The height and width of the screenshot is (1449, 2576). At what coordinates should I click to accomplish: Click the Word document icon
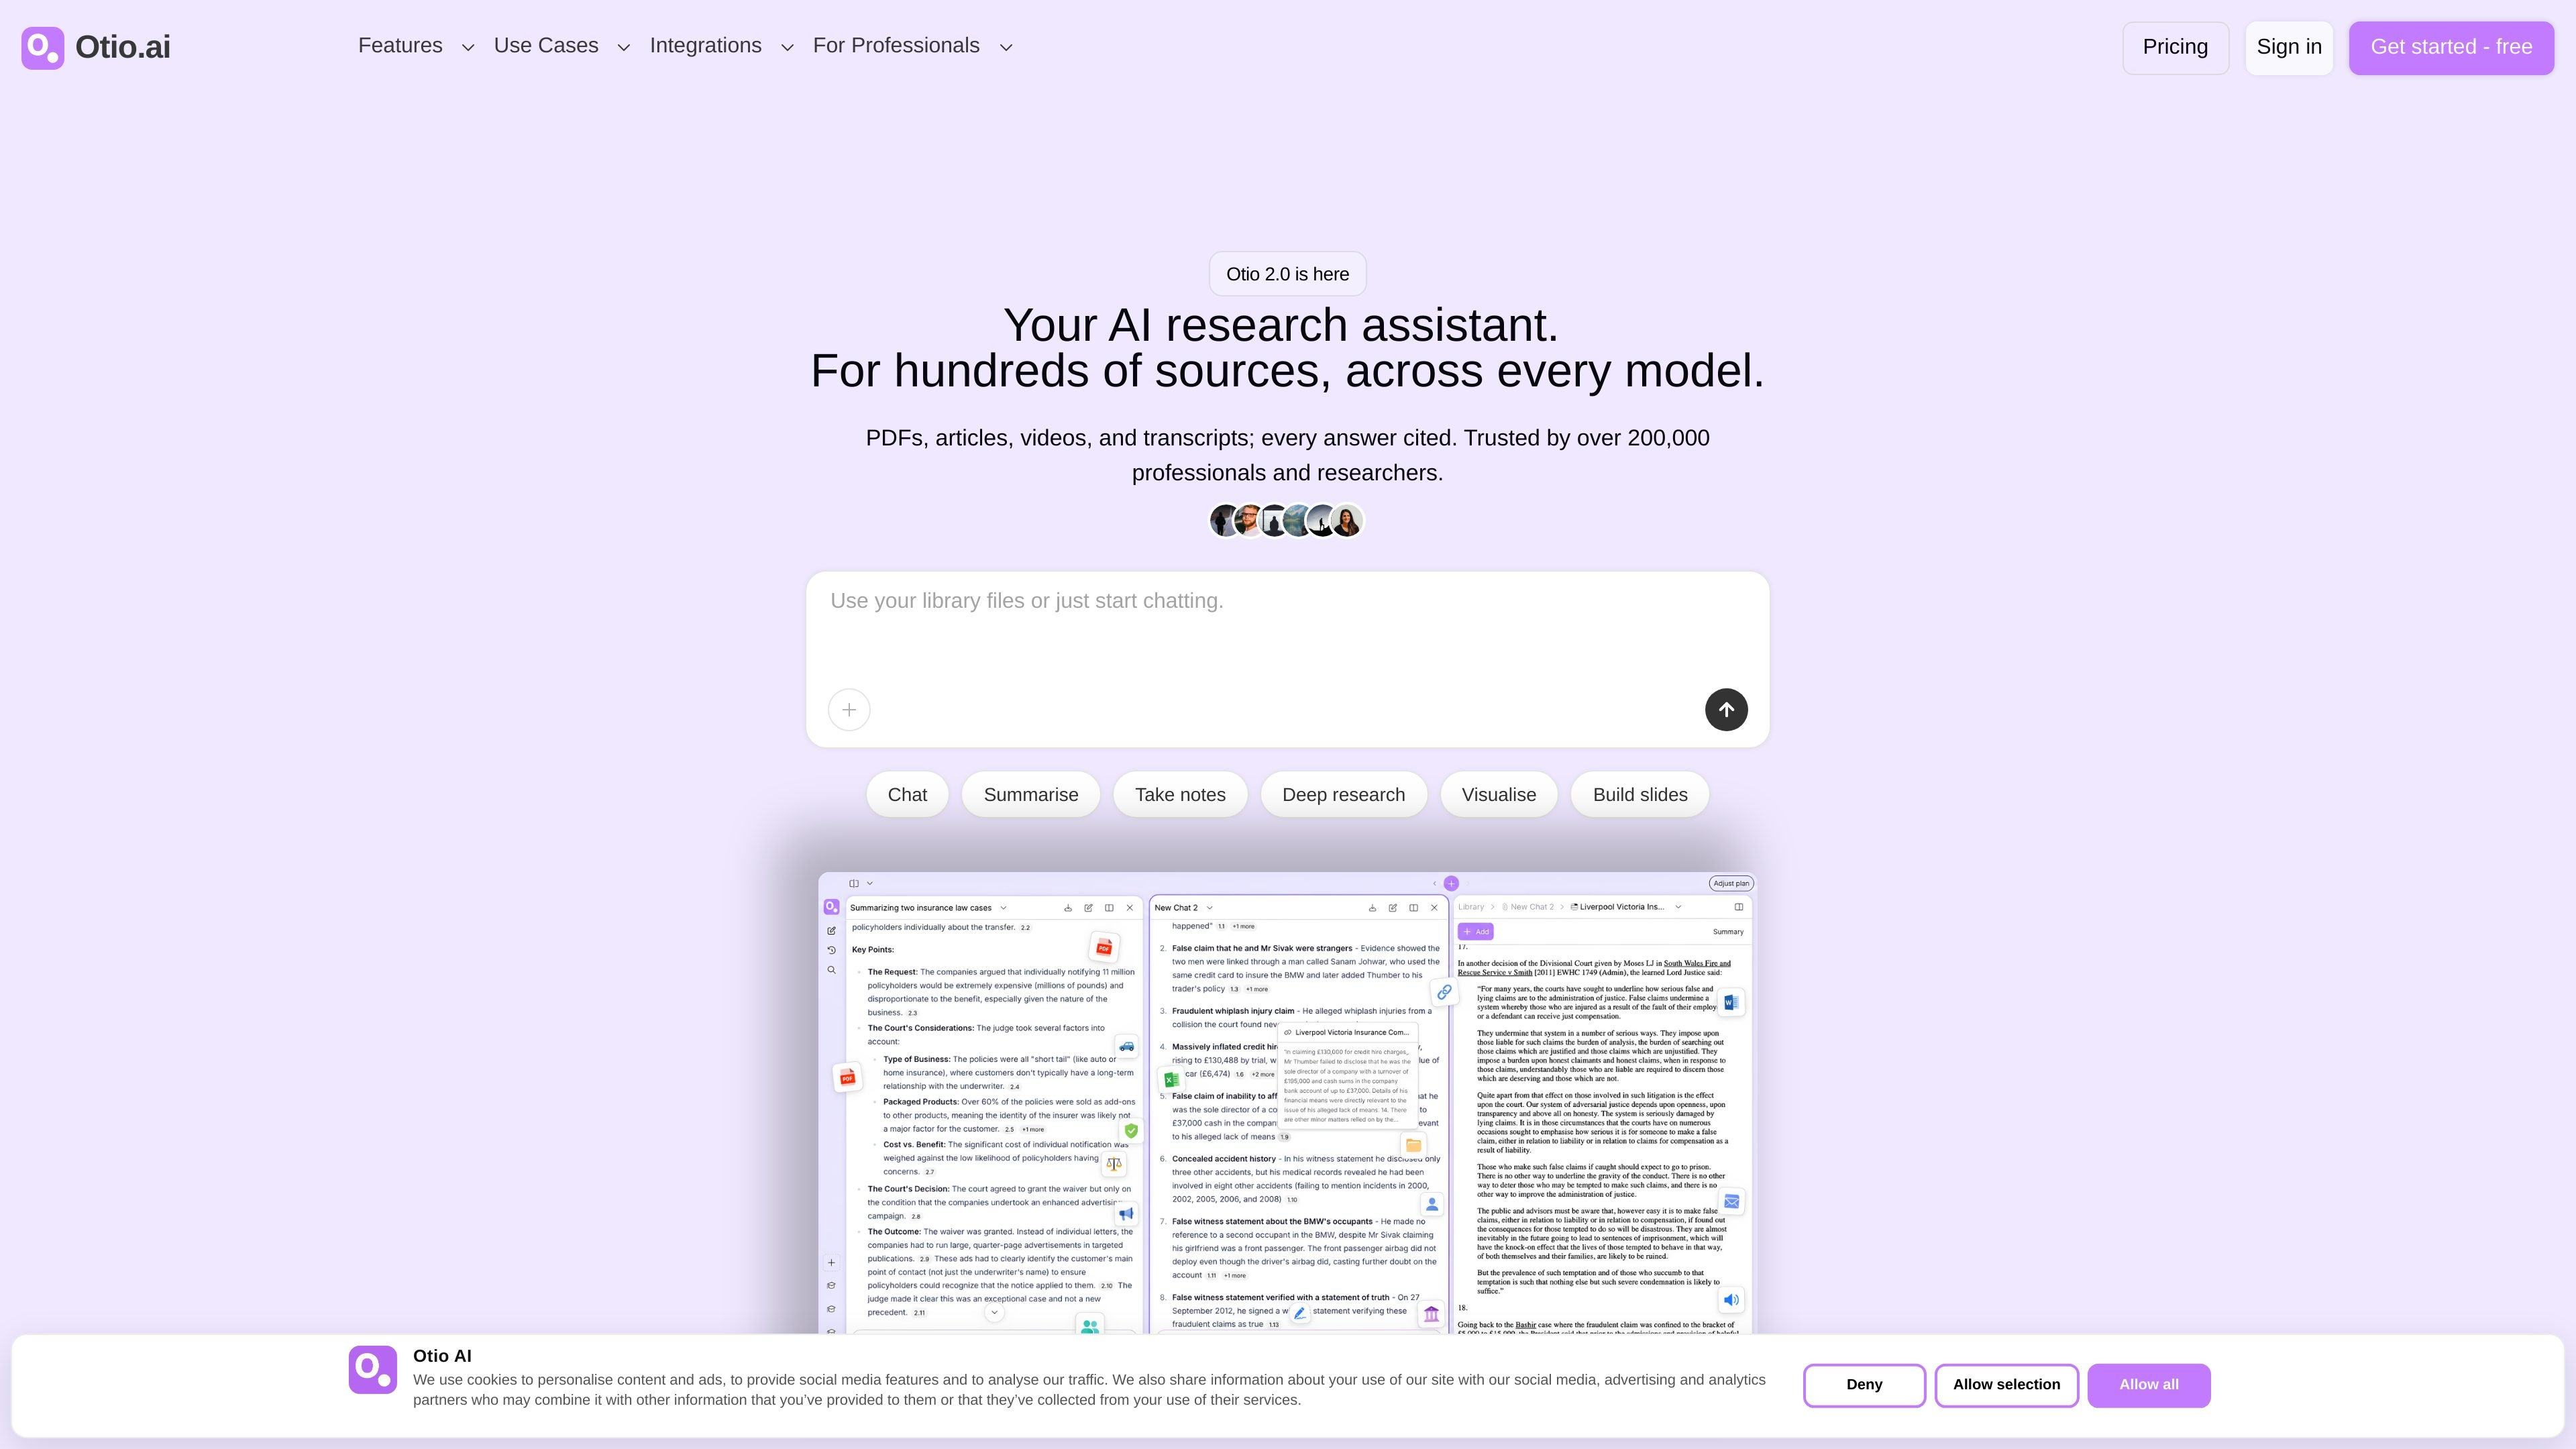[1731, 1002]
